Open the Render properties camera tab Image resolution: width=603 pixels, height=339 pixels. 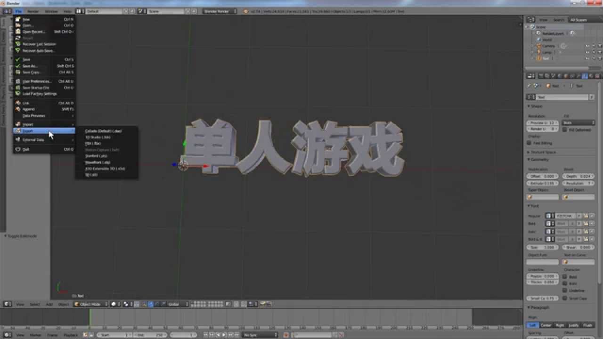tap(531, 76)
